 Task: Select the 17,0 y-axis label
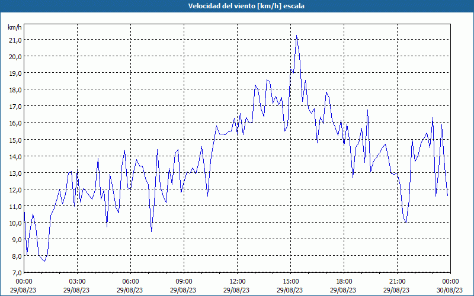(x=15, y=107)
